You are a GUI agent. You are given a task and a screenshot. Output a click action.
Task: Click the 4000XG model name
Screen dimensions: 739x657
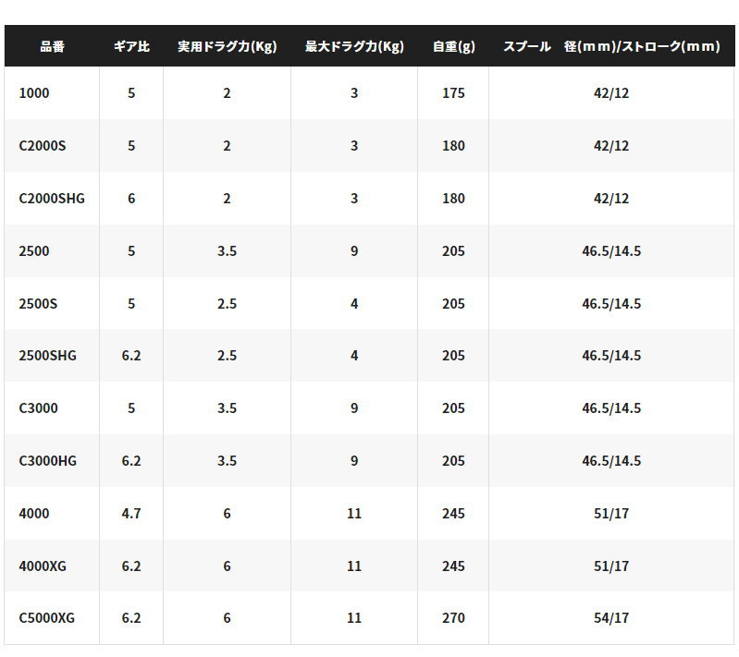tap(43, 566)
